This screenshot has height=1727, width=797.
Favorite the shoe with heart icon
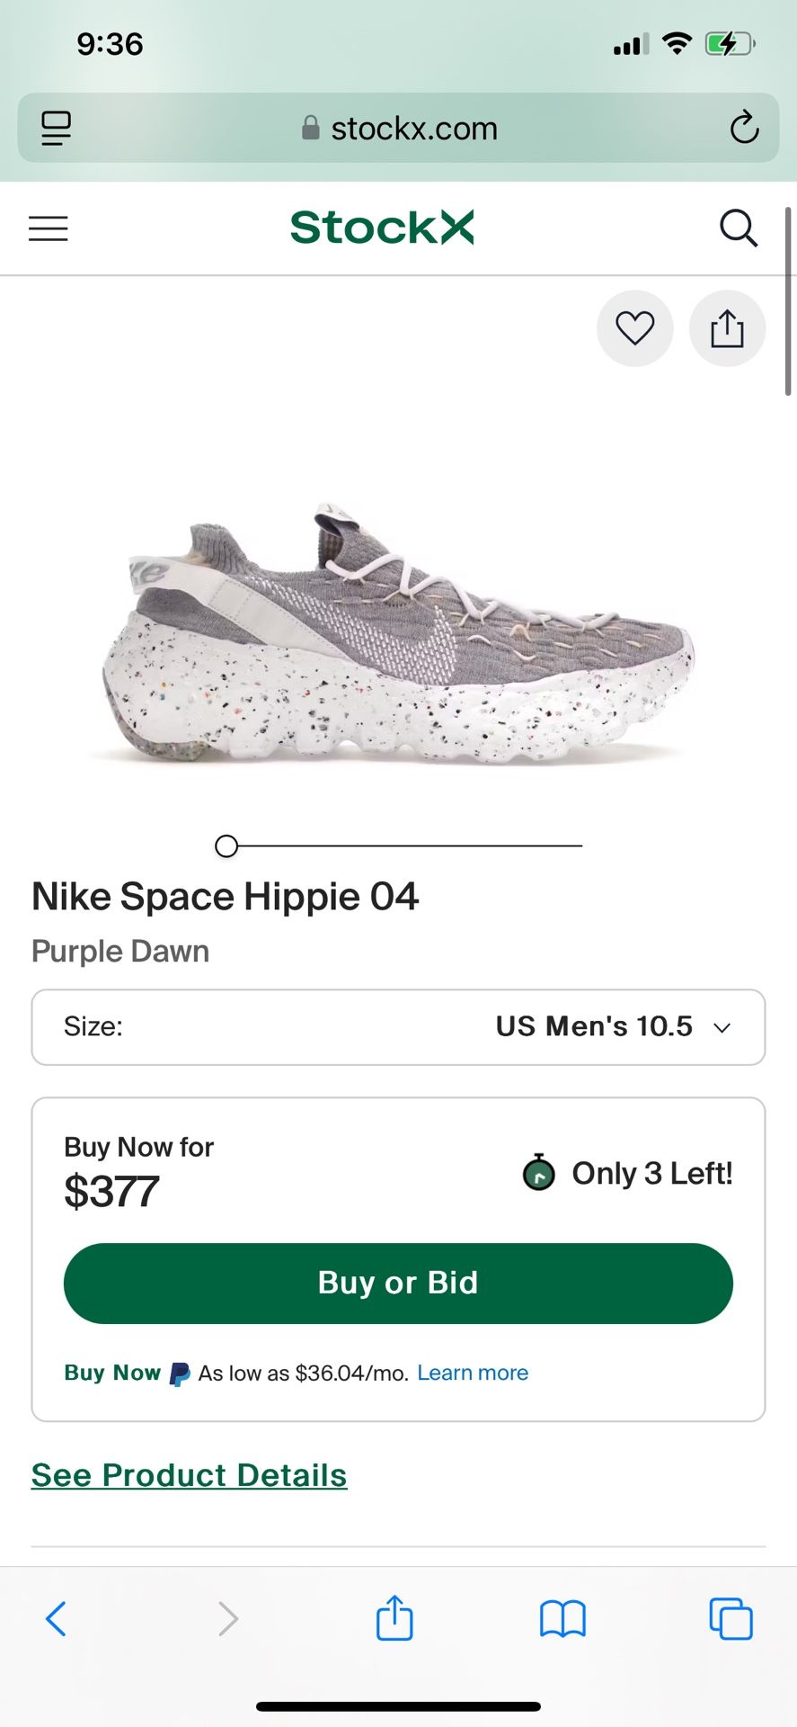pyautogui.click(x=634, y=328)
